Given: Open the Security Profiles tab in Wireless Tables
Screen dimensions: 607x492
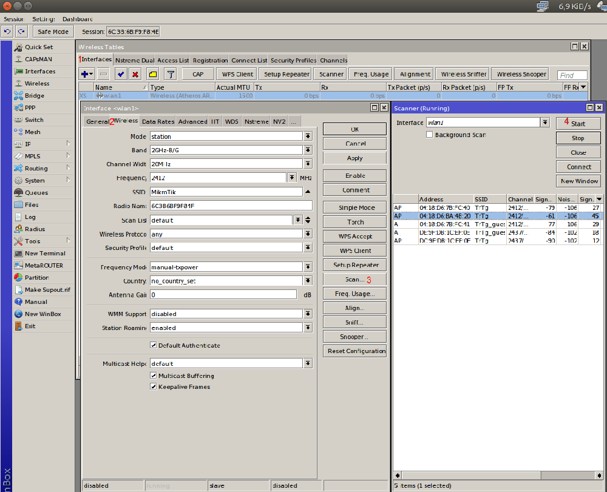Looking at the screenshot, I should coord(293,60).
